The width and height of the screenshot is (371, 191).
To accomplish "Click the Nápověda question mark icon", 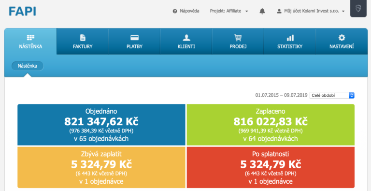I will [175, 11].
